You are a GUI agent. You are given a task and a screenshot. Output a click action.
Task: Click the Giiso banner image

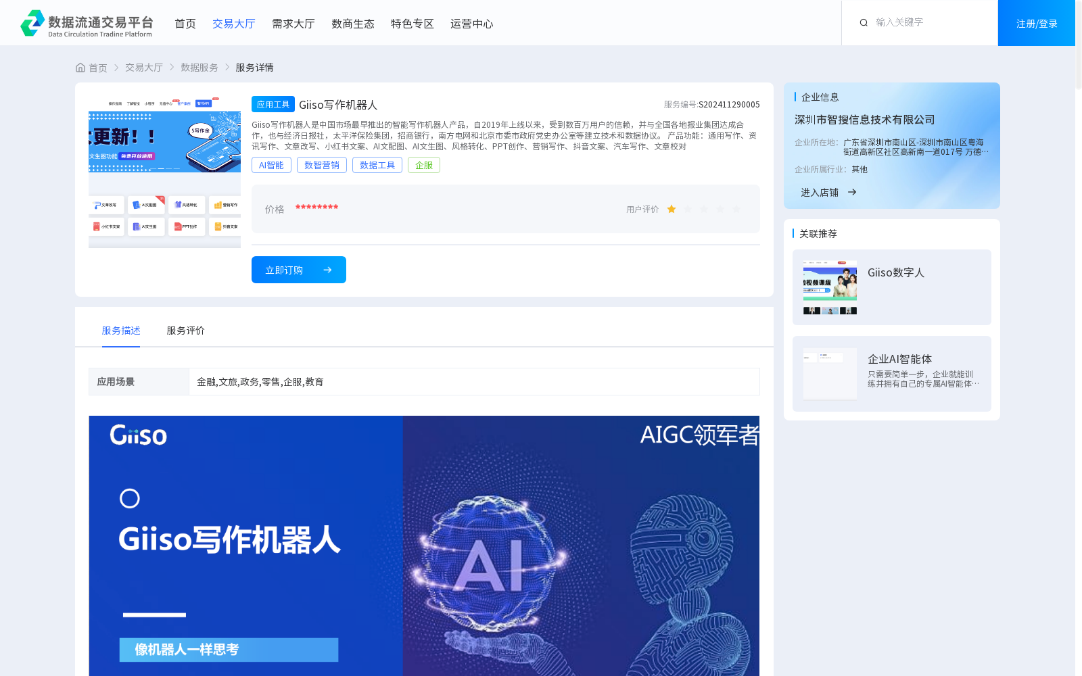(x=424, y=546)
